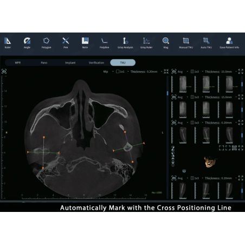Maximize the upper 0.20mm slice row
Image resolution: width=245 pixels, height=245 pixels.
click(241, 122)
